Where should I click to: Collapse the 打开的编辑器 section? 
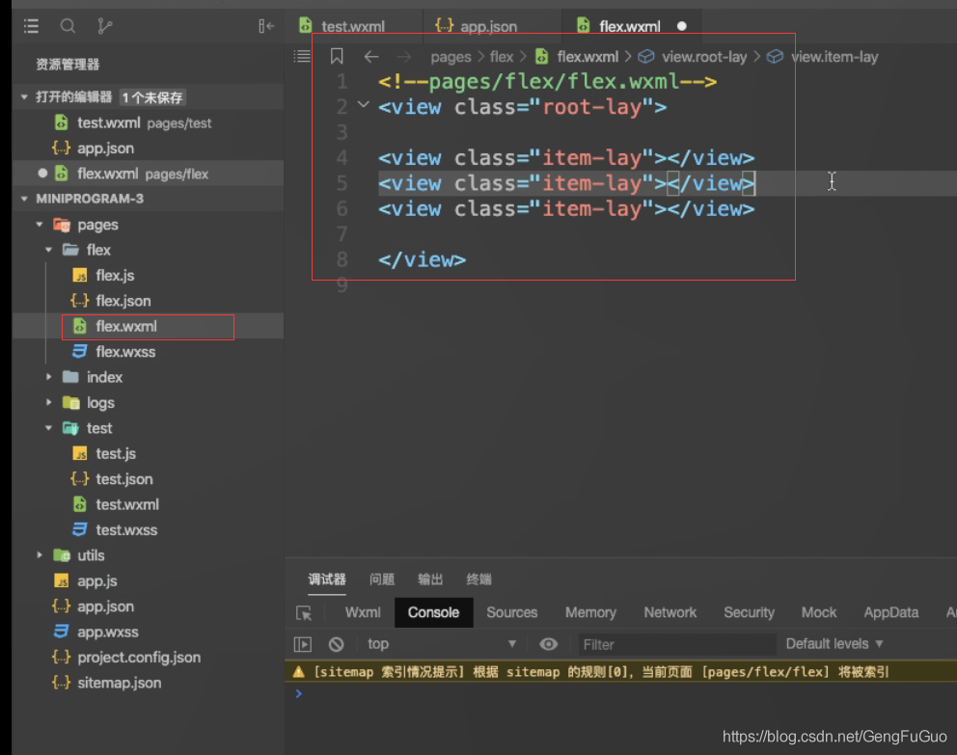[24, 97]
